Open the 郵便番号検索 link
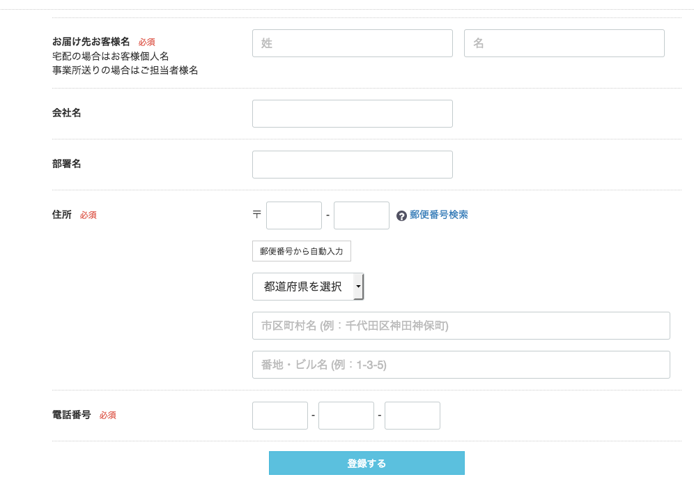Viewport: 694px width, 493px height. click(x=438, y=215)
